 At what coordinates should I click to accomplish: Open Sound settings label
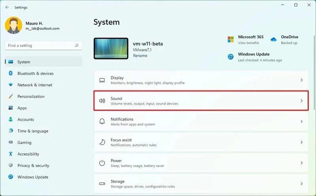pyautogui.click(x=116, y=99)
